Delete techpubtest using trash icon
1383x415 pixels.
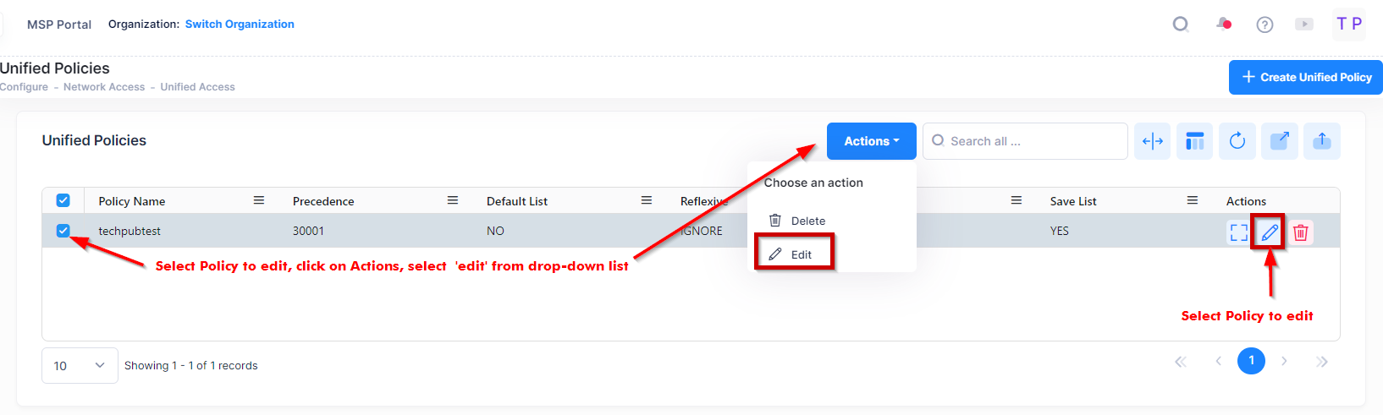point(1301,232)
